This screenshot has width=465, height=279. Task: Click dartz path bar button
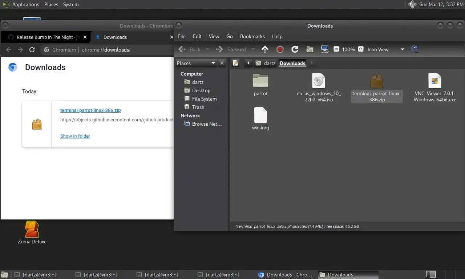pos(266,63)
